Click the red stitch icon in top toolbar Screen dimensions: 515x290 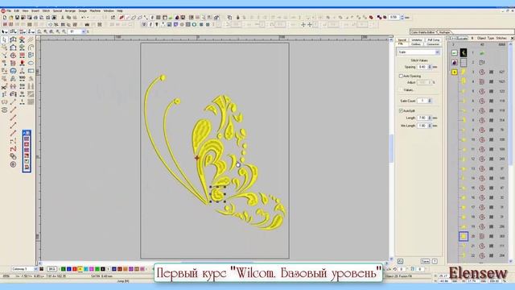[x=122, y=18]
